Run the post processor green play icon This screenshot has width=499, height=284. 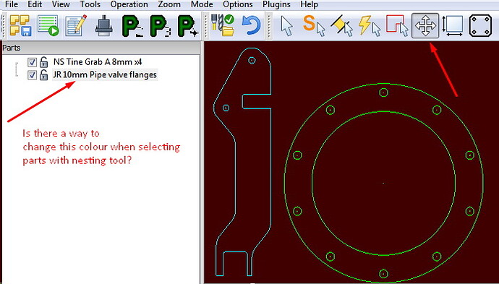[48, 25]
